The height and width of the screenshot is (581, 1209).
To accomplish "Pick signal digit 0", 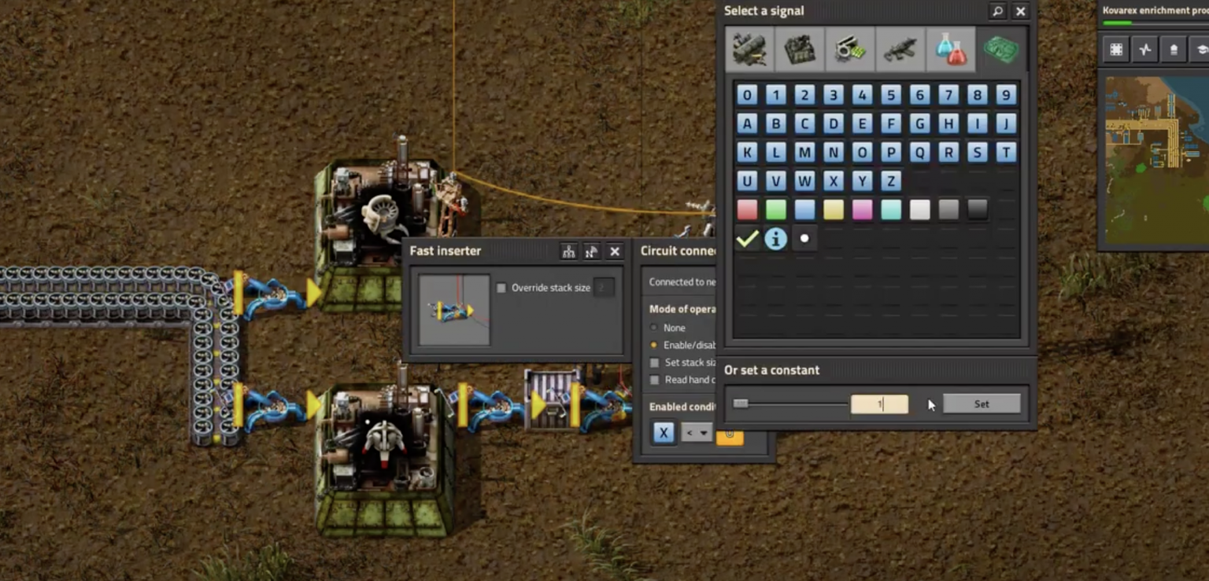I will click(x=747, y=94).
